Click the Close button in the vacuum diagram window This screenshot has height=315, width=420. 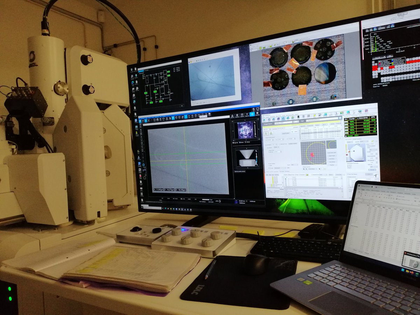tap(182, 106)
